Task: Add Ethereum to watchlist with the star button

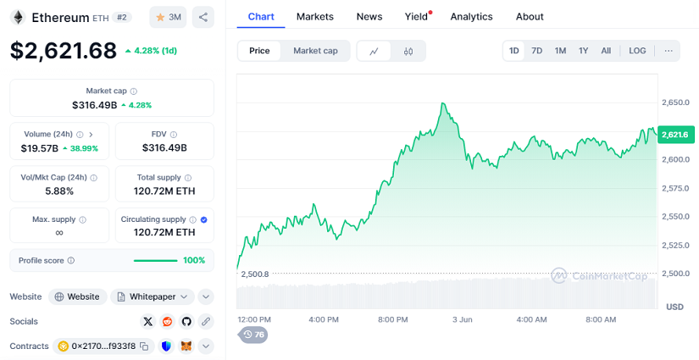Action: tap(168, 17)
